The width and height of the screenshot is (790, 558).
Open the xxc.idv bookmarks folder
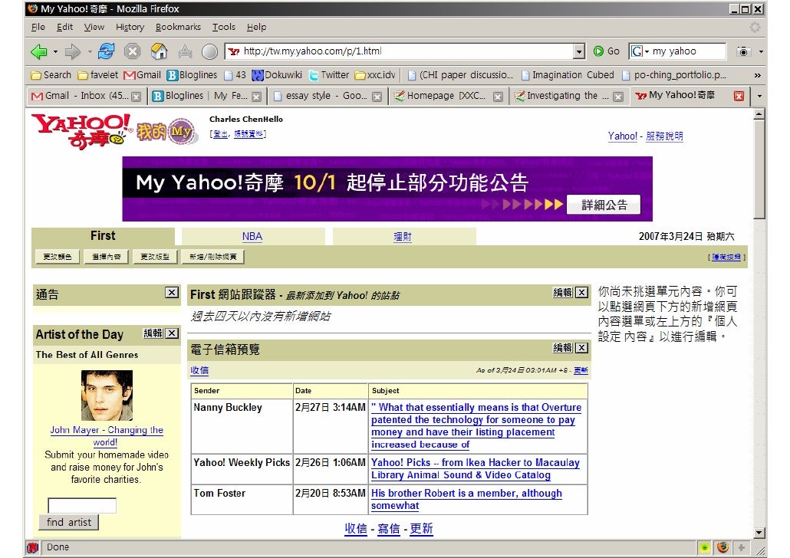pos(375,75)
